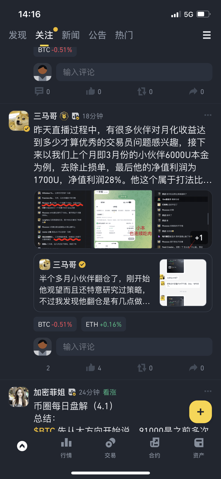Screen dimensions: 221x479
Task: Open three-dot options on 加密菲姐's post
Action: (208, 391)
